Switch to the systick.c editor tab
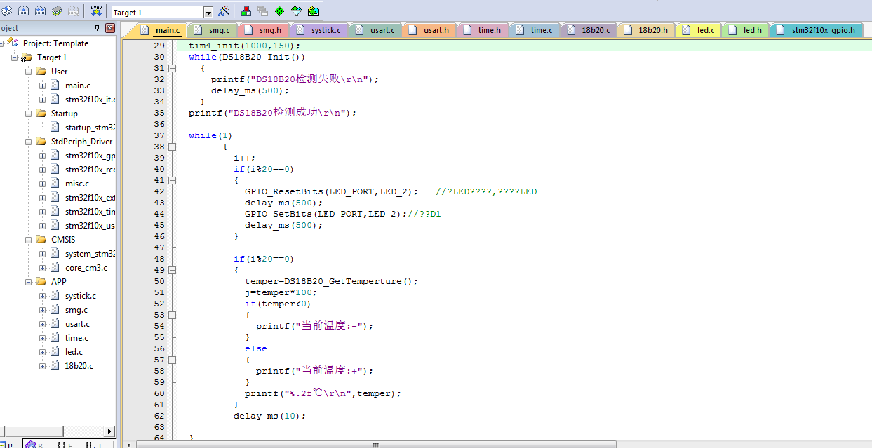This screenshot has height=448, width=872. click(x=320, y=30)
